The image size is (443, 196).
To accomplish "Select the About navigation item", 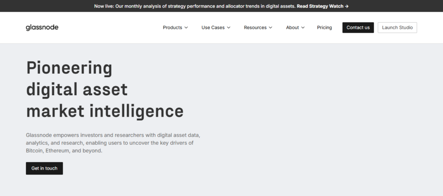I will 292,28.
